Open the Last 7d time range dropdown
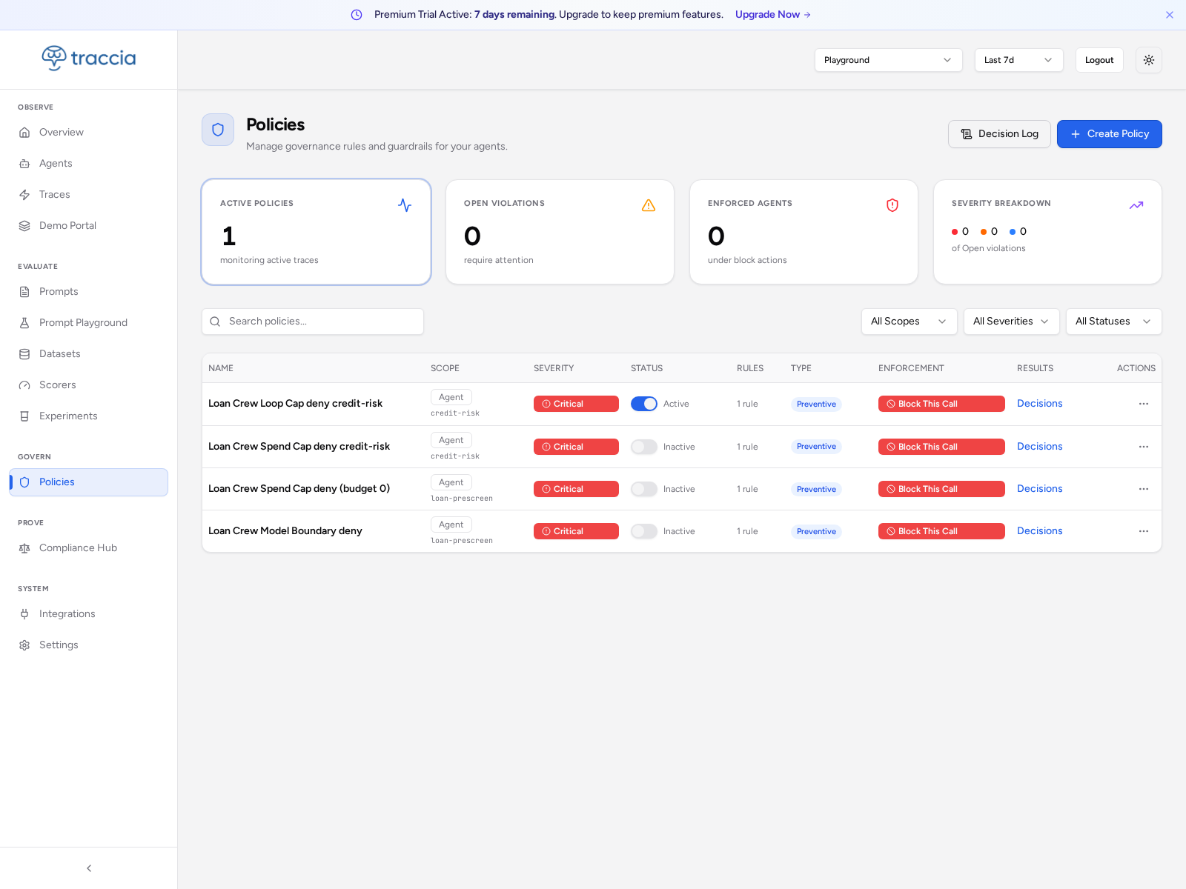 [x=1018, y=60]
